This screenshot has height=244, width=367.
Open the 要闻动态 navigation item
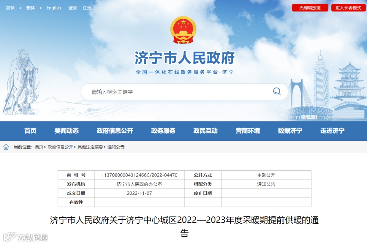coord(67,131)
